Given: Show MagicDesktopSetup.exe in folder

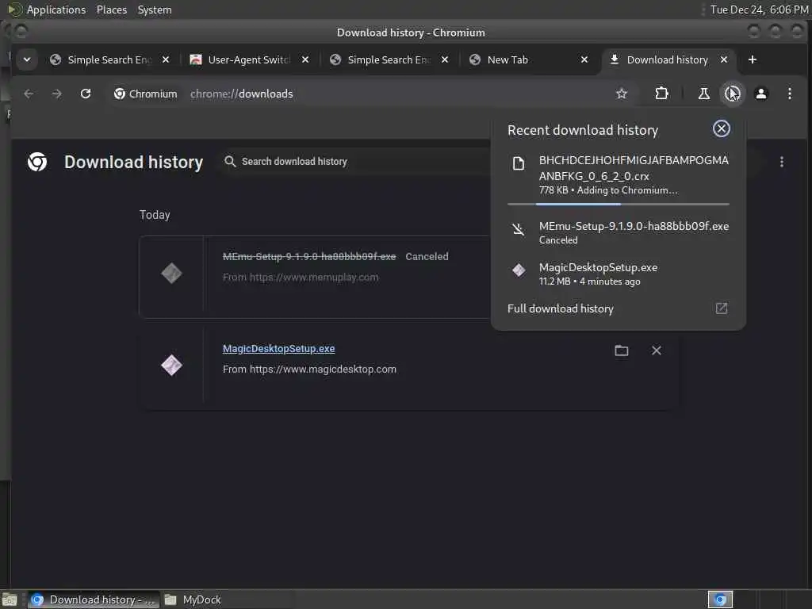Looking at the screenshot, I should 622,350.
